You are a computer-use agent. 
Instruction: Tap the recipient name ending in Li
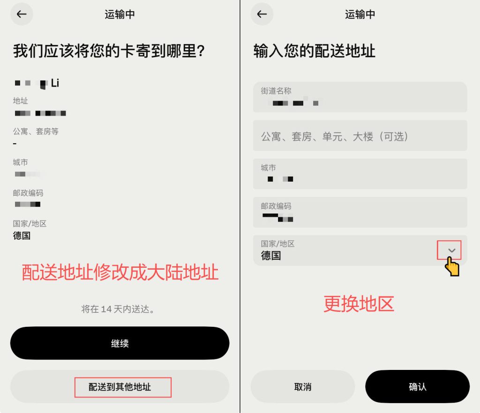(37, 83)
